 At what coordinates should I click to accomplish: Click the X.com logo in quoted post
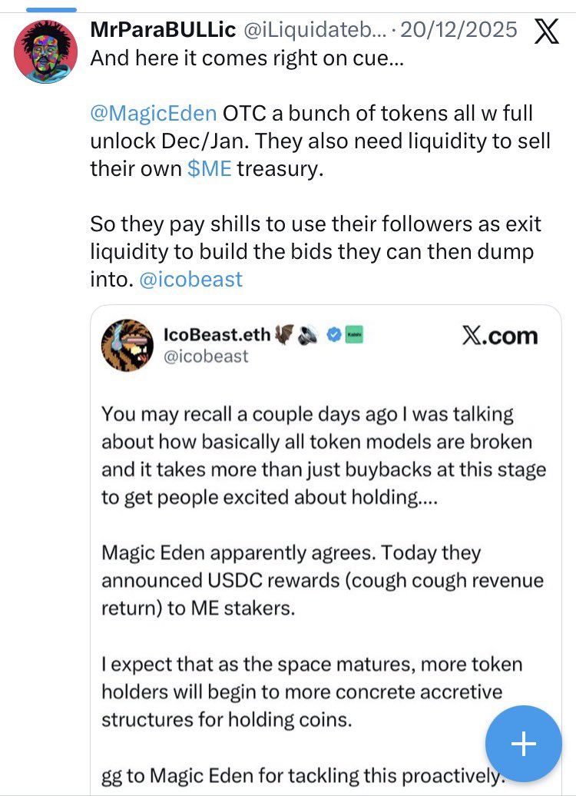[x=500, y=336]
